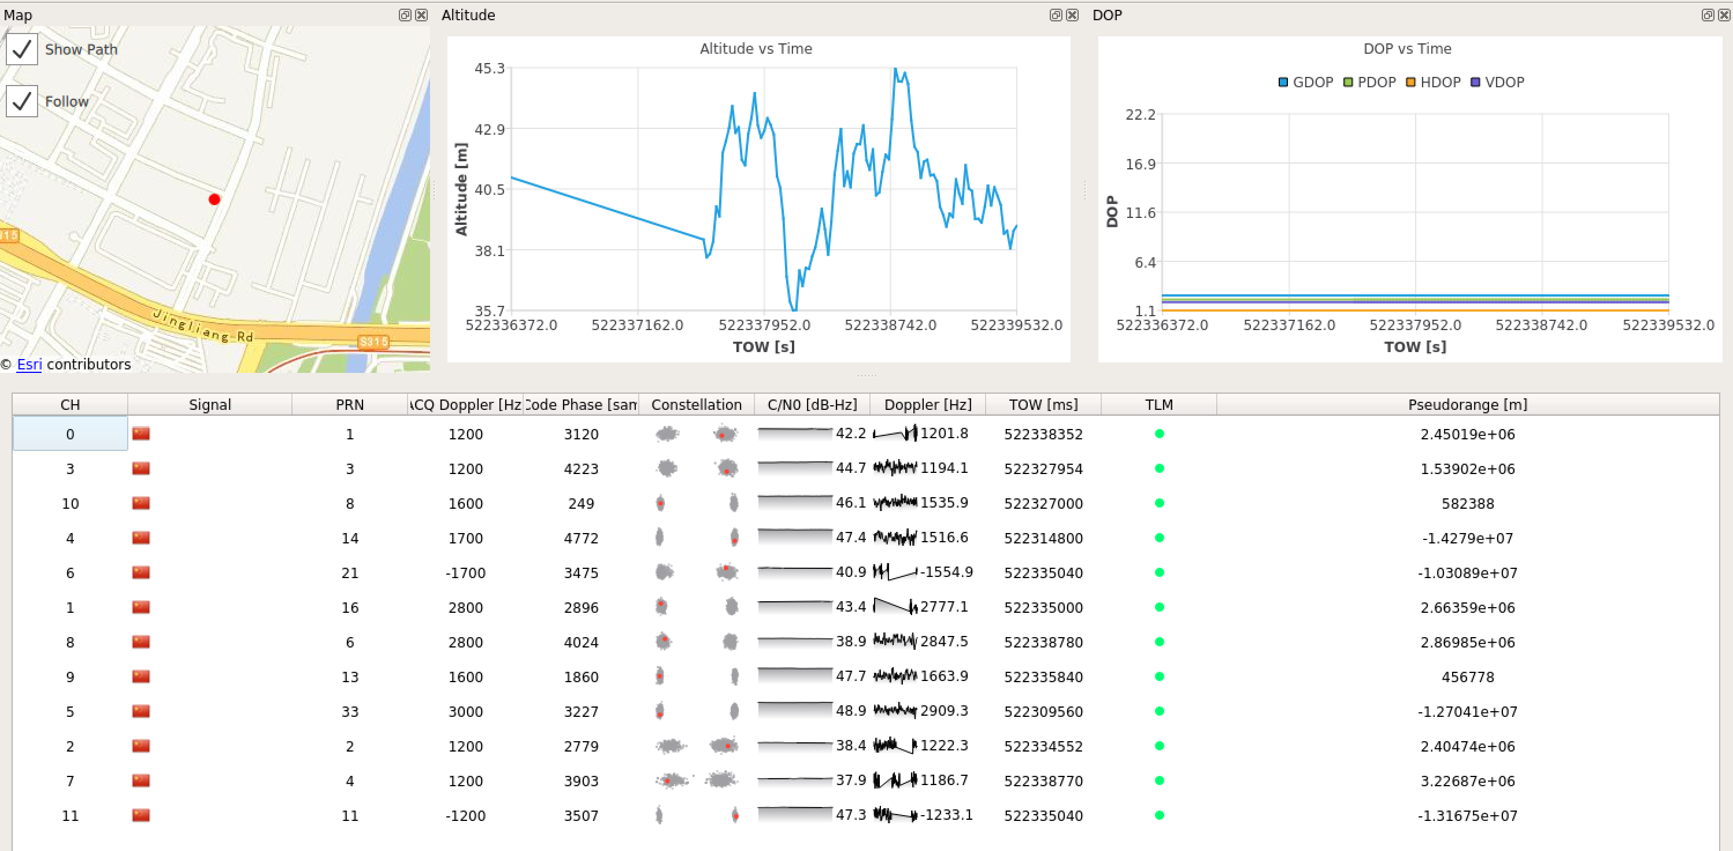Click Pseudorange [m] column header
Image resolution: width=1733 pixels, height=851 pixels.
click(1467, 404)
